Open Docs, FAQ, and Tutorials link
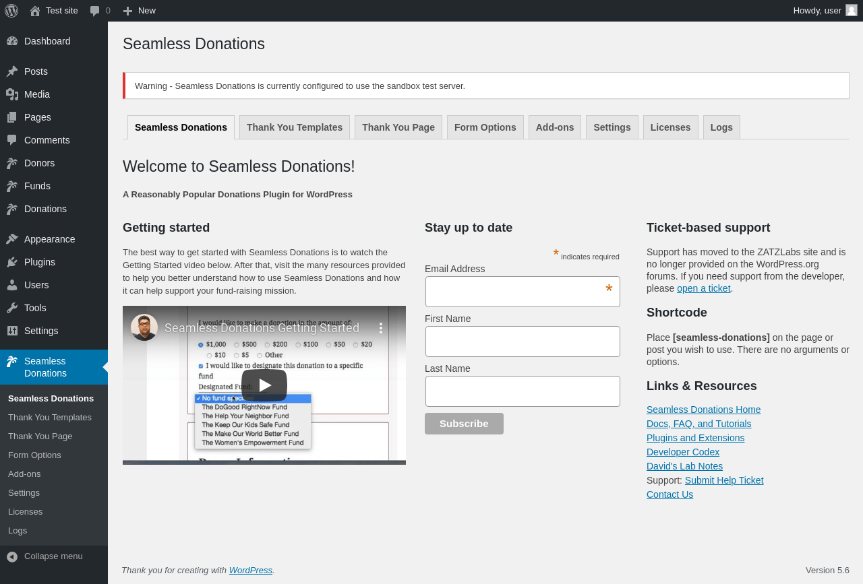The width and height of the screenshot is (863, 584). pyautogui.click(x=698, y=424)
